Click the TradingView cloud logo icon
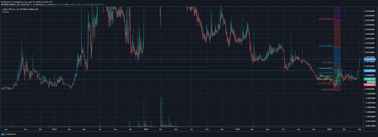The width and height of the screenshot is (378, 137). (3, 134)
